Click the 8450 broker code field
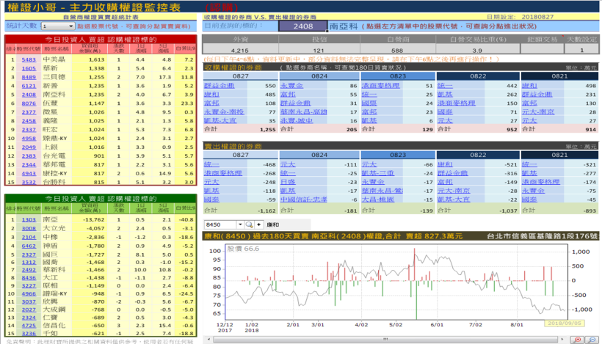The image size is (602, 344). point(220,224)
